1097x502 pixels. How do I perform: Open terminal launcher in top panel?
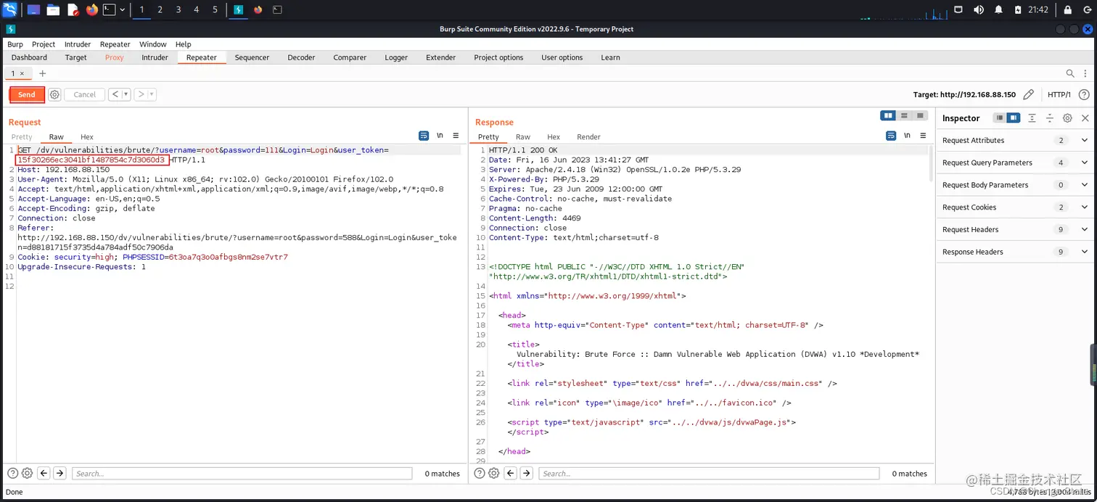(x=109, y=9)
